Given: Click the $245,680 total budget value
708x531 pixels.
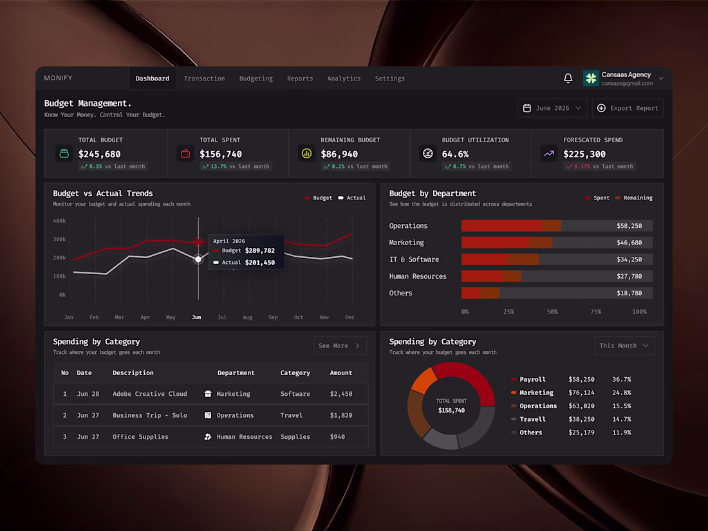Looking at the screenshot, I should (x=99, y=154).
